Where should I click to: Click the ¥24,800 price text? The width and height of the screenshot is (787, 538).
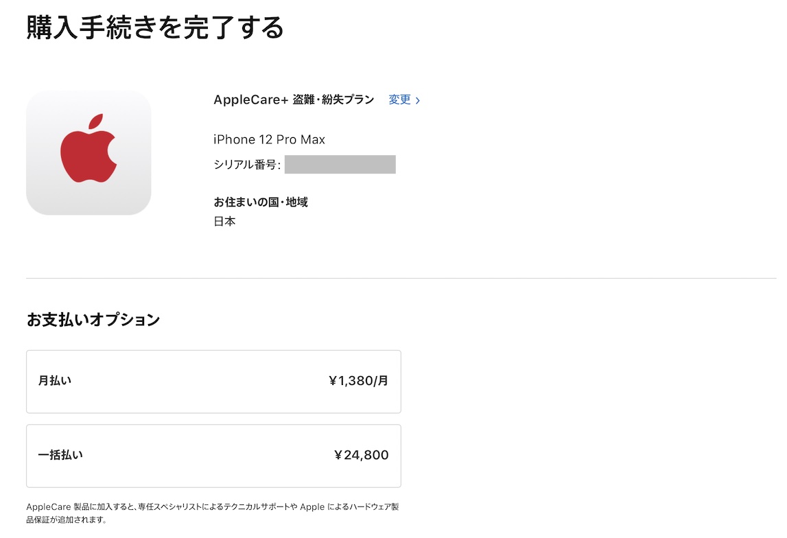pyautogui.click(x=361, y=455)
